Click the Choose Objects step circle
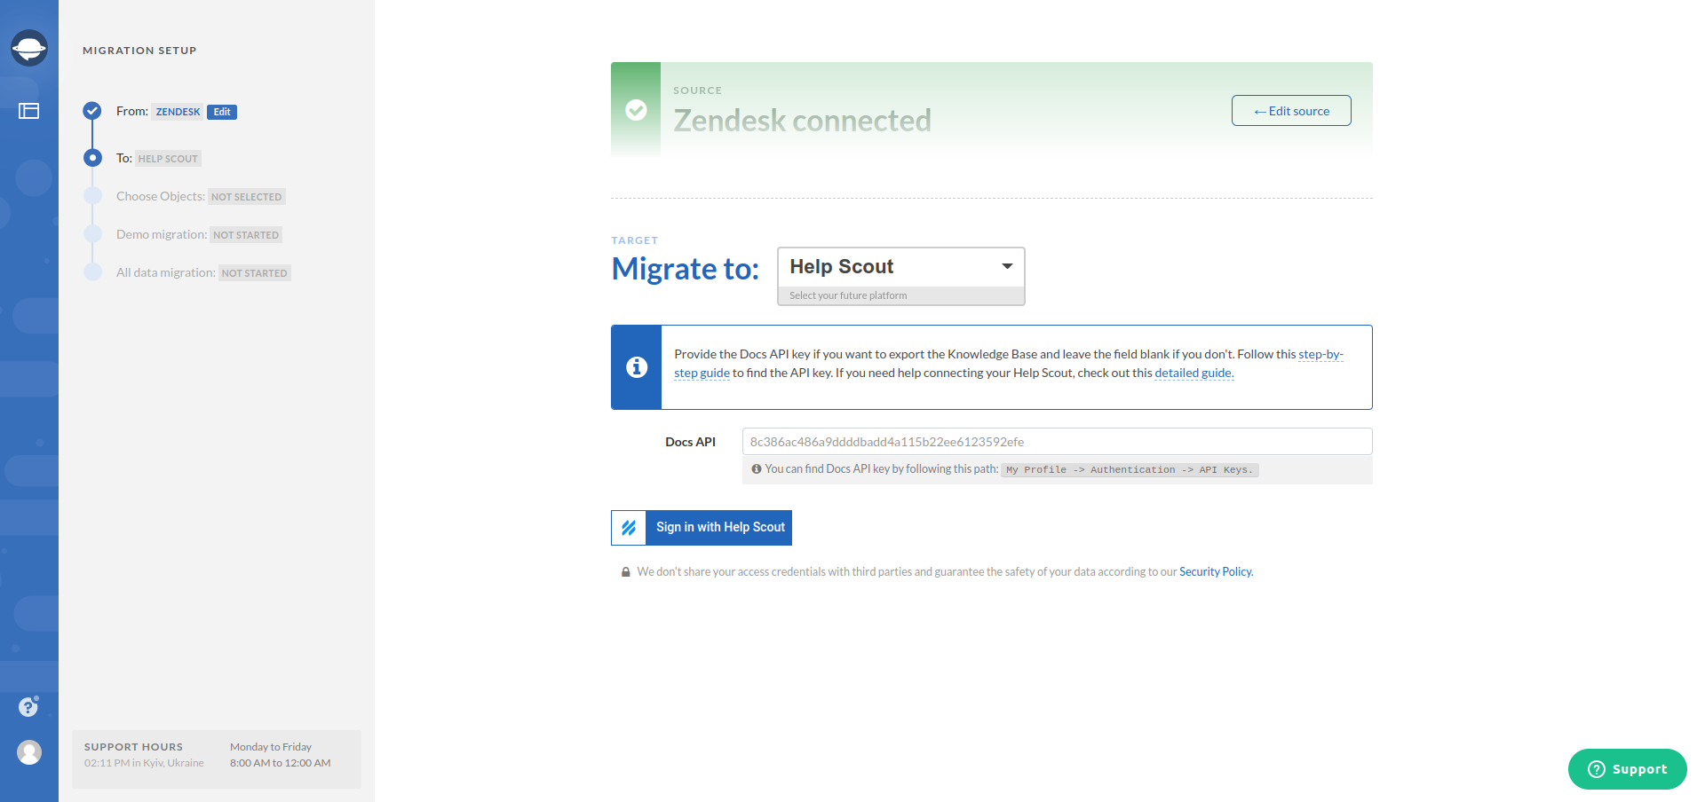Image resolution: width=1705 pixels, height=802 pixels. pos(92,196)
